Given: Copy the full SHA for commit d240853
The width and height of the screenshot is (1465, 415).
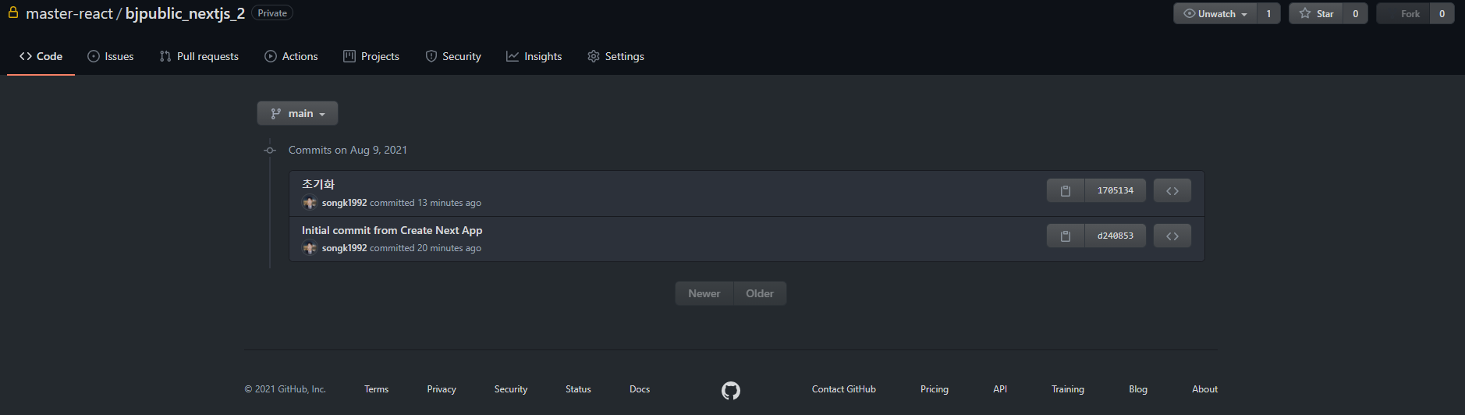Looking at the screenshot, I should click(x=1066, y=236).
